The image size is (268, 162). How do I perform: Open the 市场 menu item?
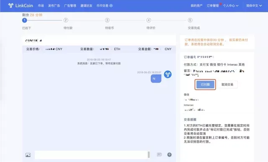[41, 5]
